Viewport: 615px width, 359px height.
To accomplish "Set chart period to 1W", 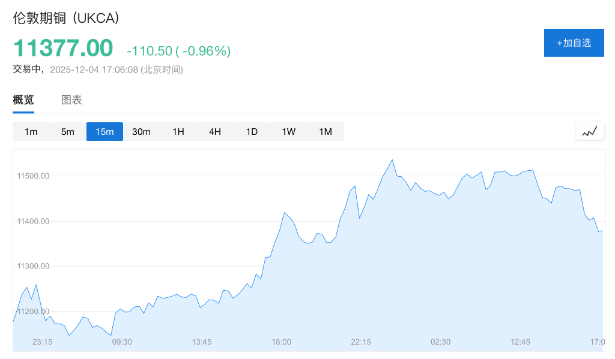I will (x=289, y=132).
